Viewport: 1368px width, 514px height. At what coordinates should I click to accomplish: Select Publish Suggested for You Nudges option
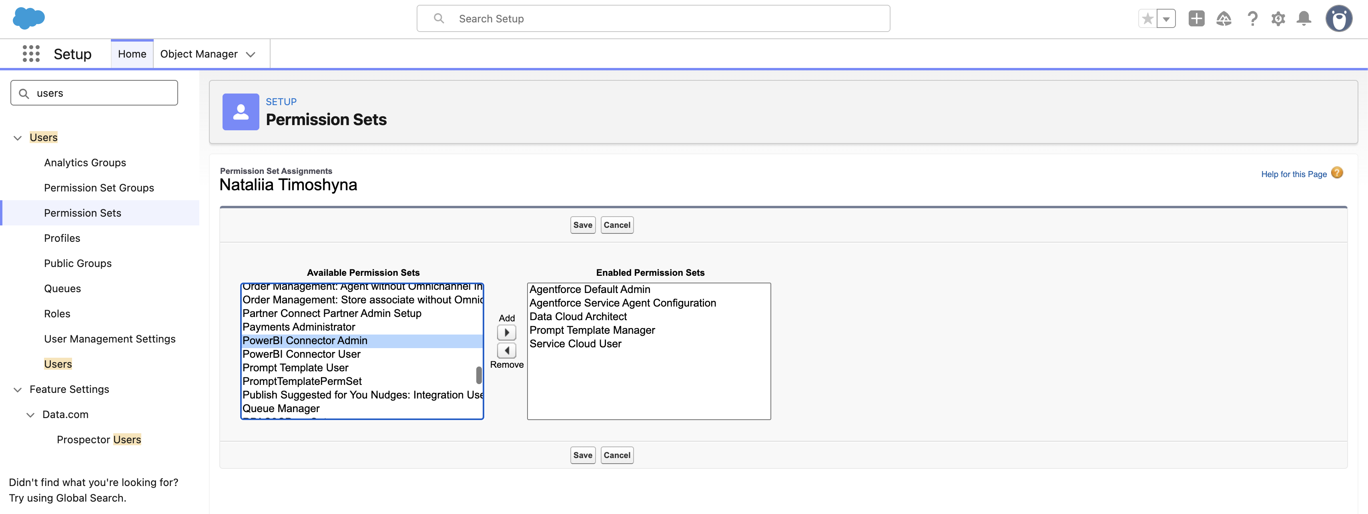click(362, 395)
